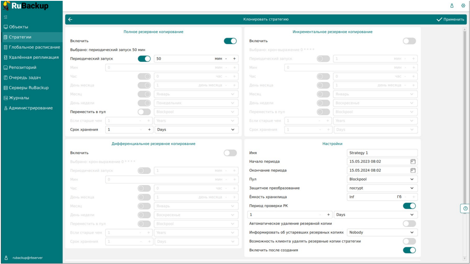470x264 pixels.
Task: Increase the periodic launch minutes with plus
Action: tap(234, 59)
